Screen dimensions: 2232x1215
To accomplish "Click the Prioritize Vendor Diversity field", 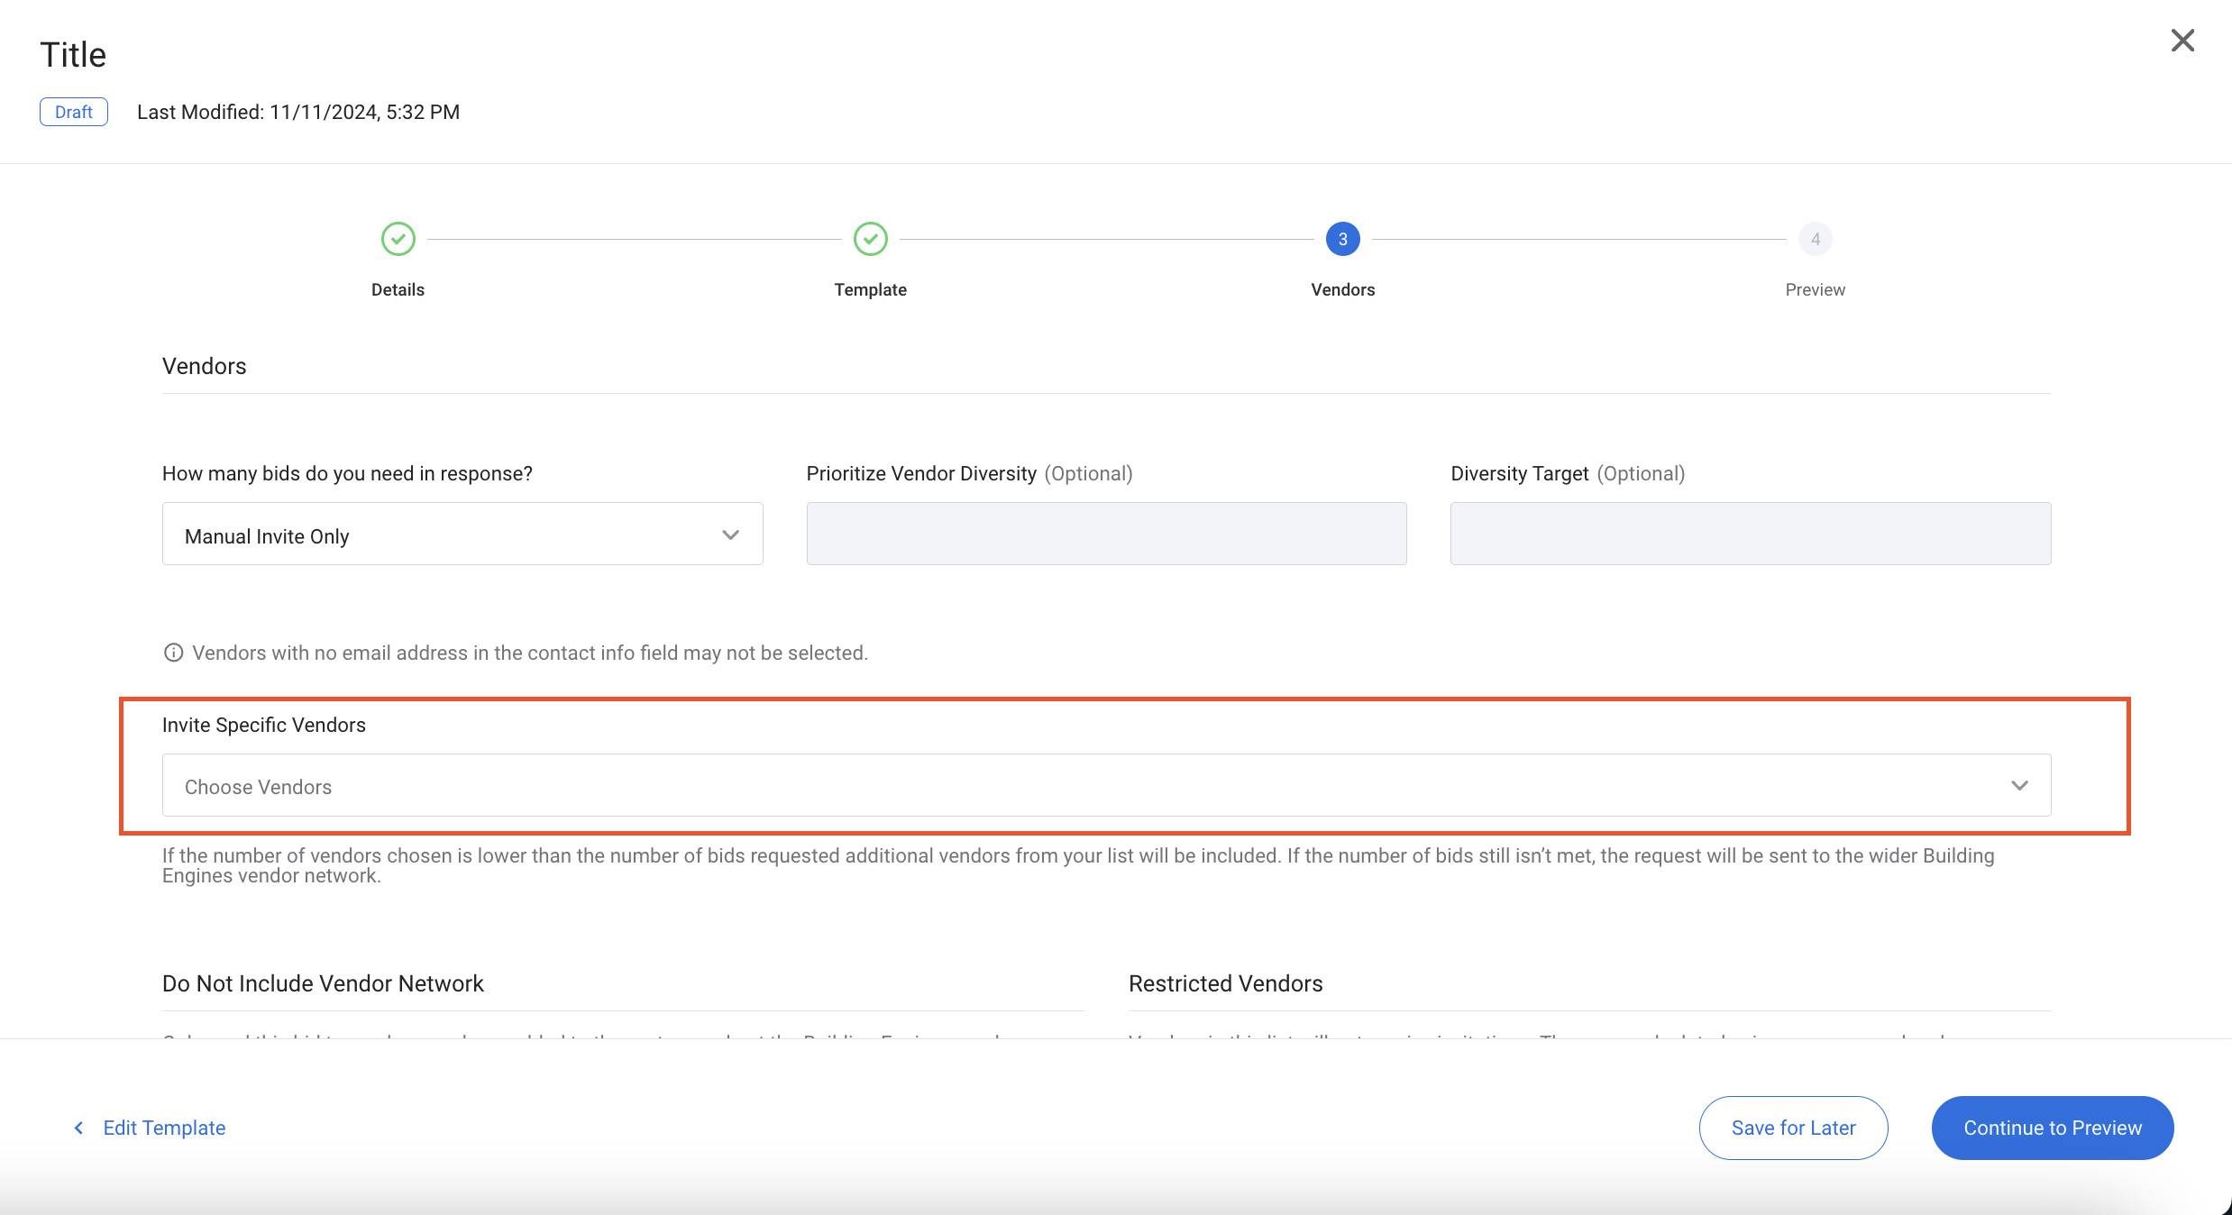I will point(1106,534).
